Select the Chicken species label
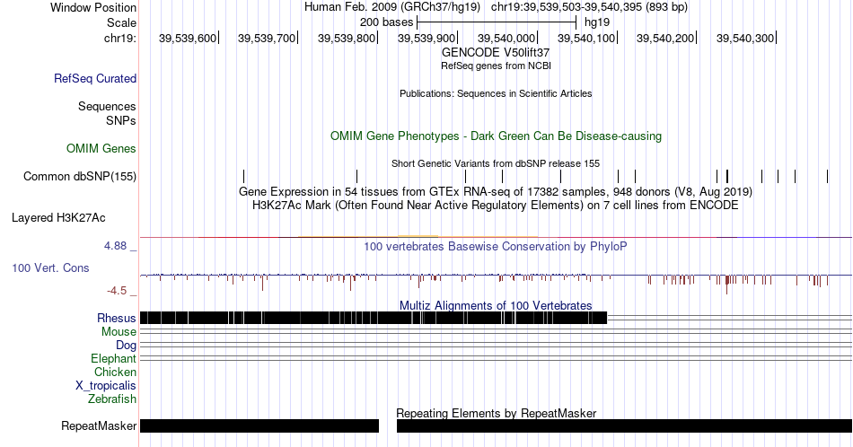Screen dimensions: 853x447 (x=115, y=372)
